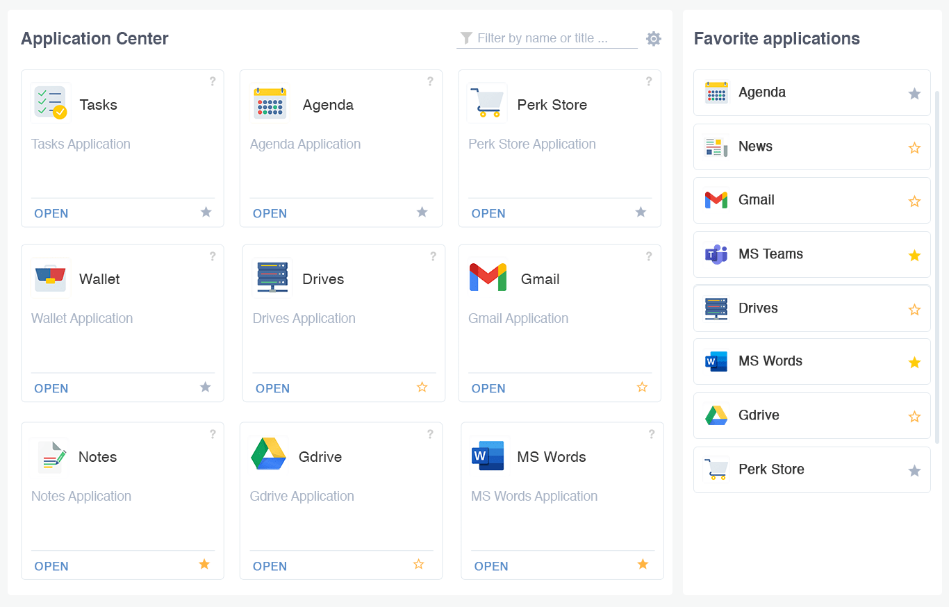Open the MS Words application

pyautogui.click(x=491, y=566)
